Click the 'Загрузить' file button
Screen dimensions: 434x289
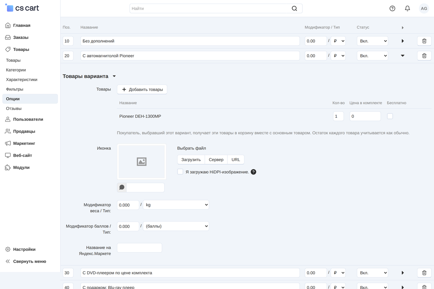coord(191,160)
